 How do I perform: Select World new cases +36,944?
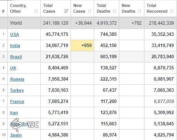tap(83, 23)
